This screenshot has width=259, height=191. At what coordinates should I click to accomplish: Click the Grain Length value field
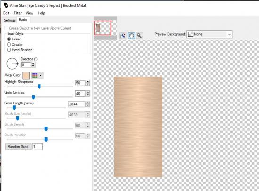click(x=77, y=104)
